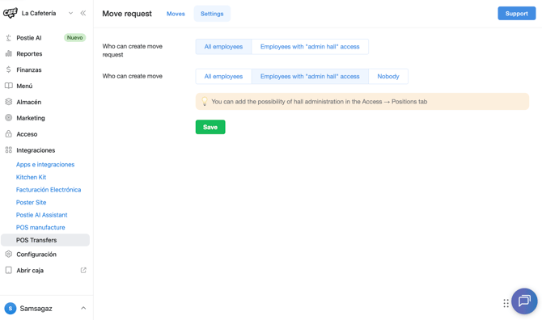Click the Reportes bar chart icon

tap(9, 53)
